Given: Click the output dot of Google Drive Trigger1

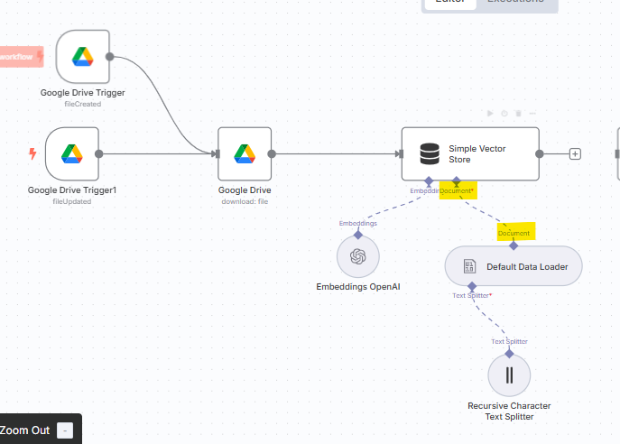Looking at the screenshot, I should pos(99,153).
